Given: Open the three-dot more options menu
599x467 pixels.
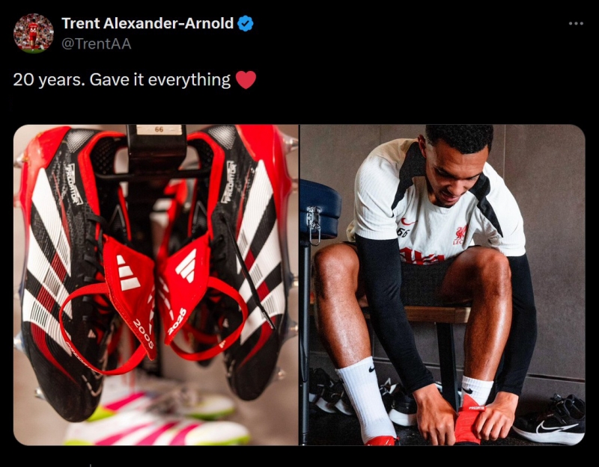Looking at the screenshot, I should tap(576, 24).
